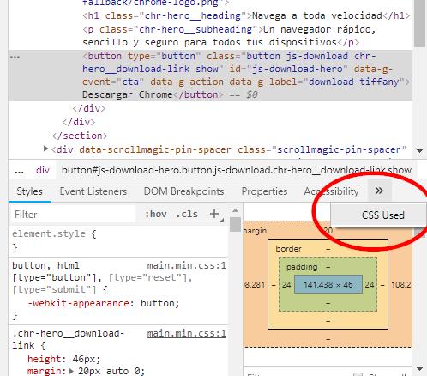Click the border label in box model

tap(288, 249)
